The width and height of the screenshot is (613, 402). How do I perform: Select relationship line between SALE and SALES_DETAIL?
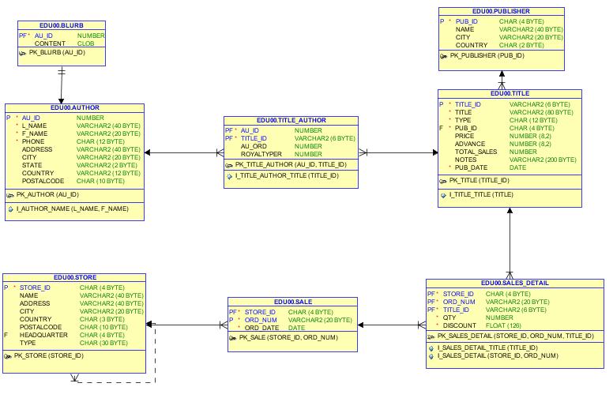[x=392, y=325]
